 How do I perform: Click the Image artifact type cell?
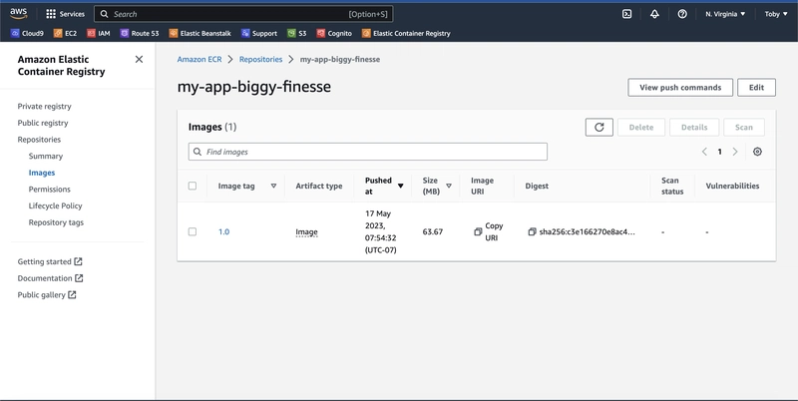point(306,232)
